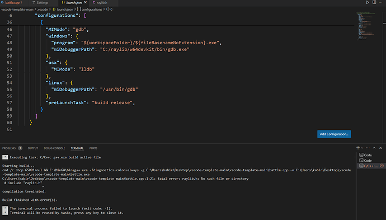Open the Debug Console panel tab
The height and width of the screenshot is (220, 386).
tap(54, 148)
